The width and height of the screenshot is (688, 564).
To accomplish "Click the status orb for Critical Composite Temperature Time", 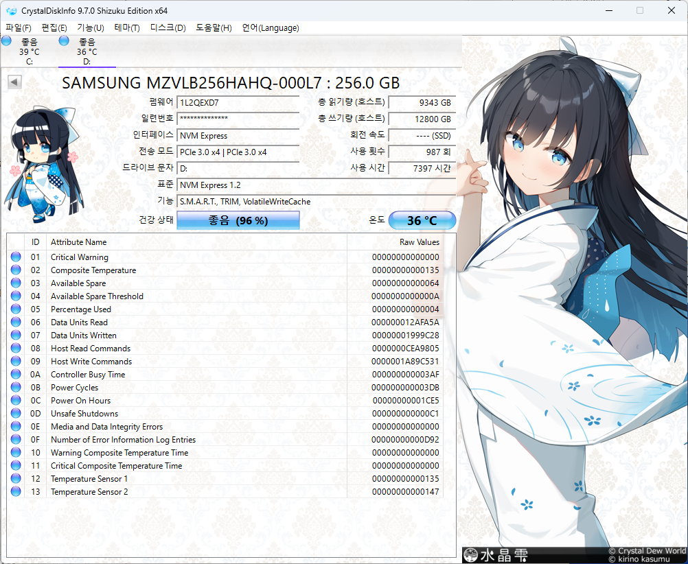I will point(16,465).
